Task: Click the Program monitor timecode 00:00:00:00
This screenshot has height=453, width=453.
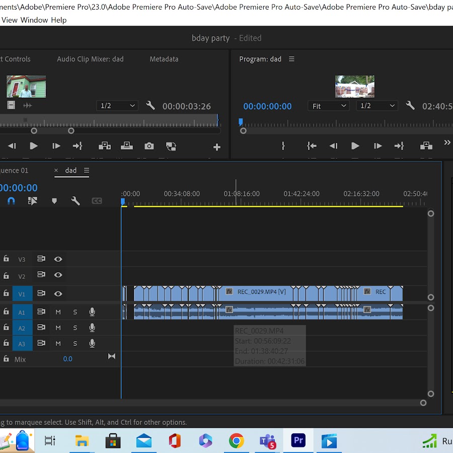Action: click(x=267, y=106)
